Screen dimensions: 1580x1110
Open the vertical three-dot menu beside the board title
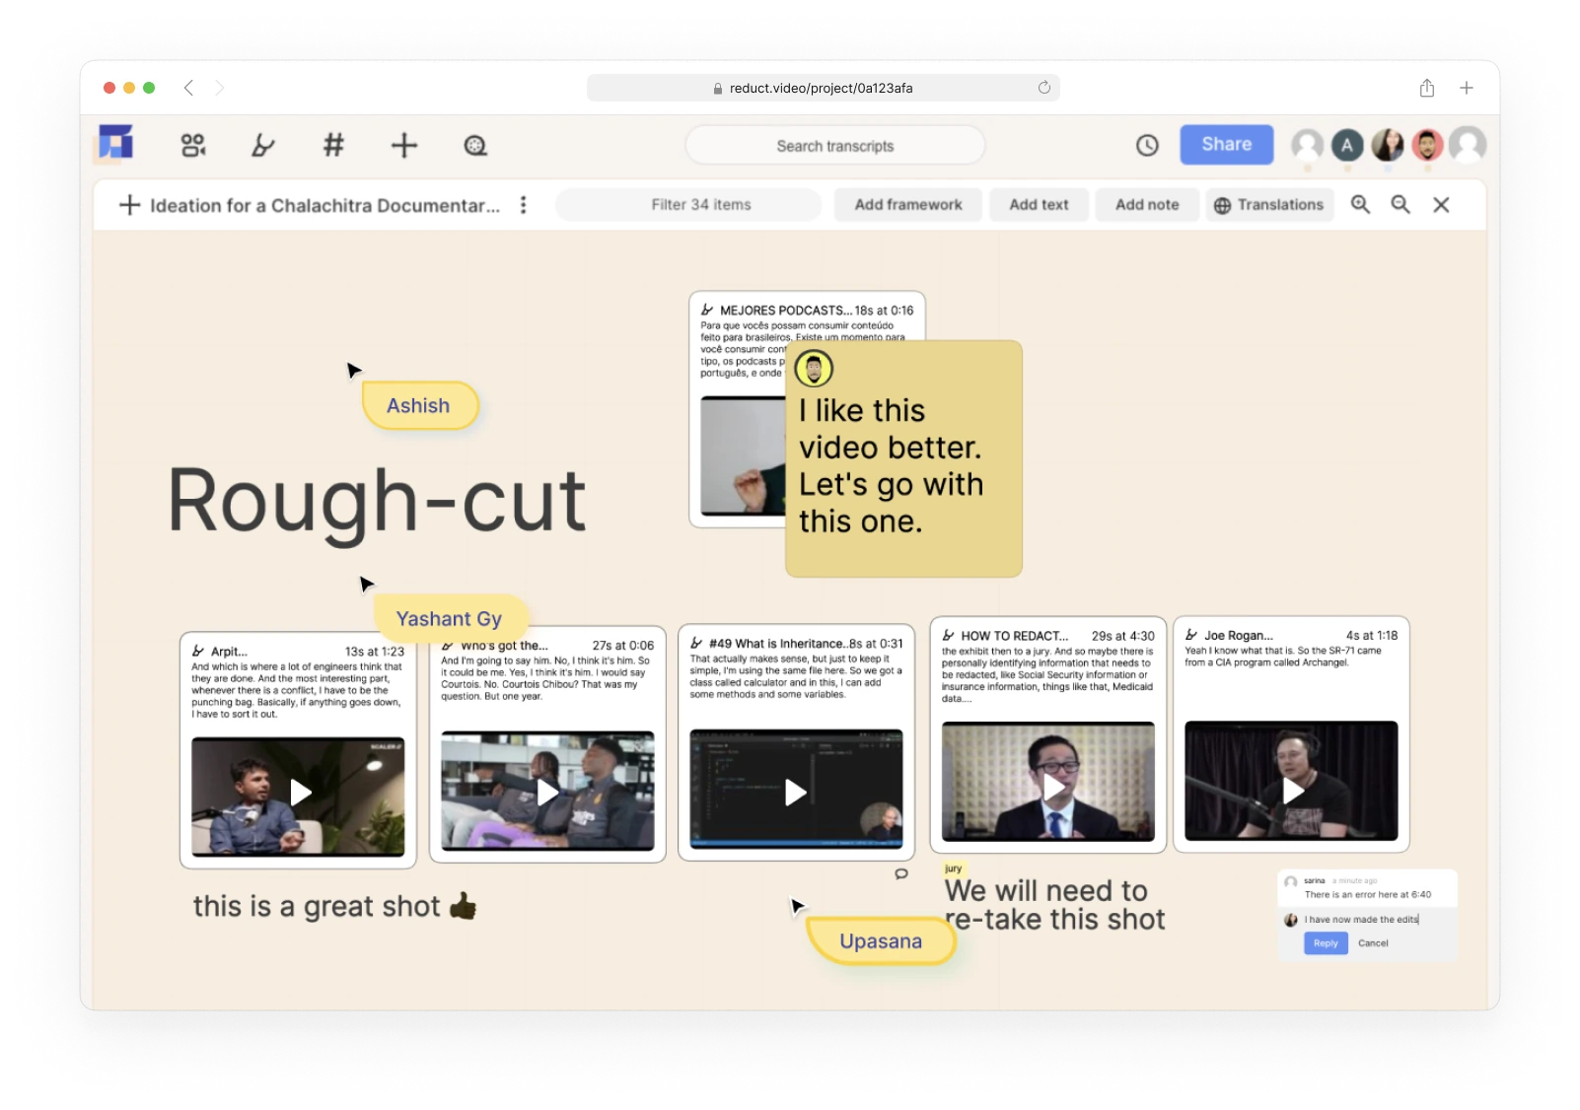point(524,205)
